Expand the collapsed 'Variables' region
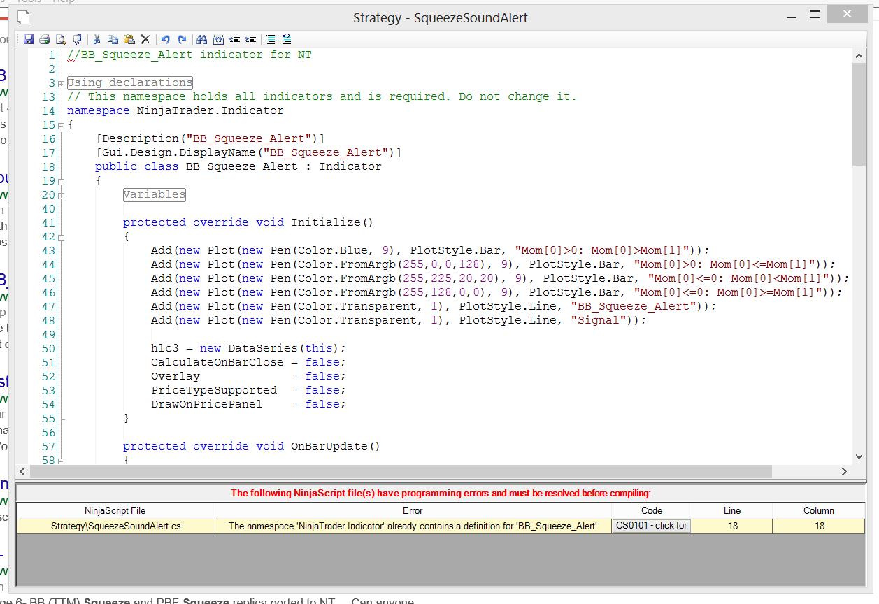 pos(61,195)
